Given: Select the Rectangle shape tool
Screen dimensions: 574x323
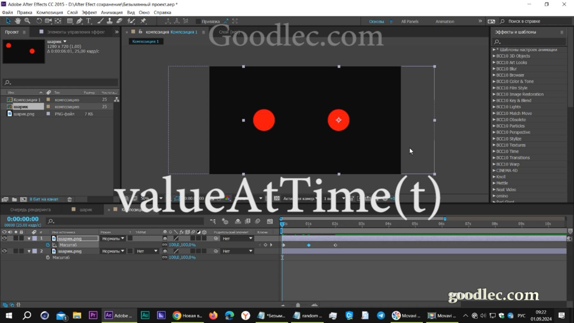Looking at the screenshot, I should (x=70, y=21).
